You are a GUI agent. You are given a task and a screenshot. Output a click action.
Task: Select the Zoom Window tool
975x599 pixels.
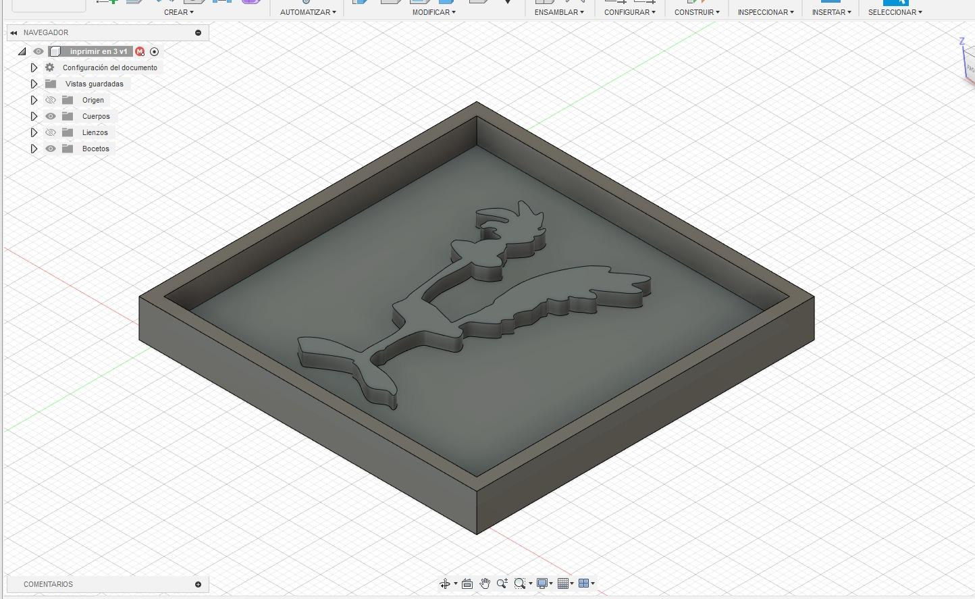coord(519,583)
